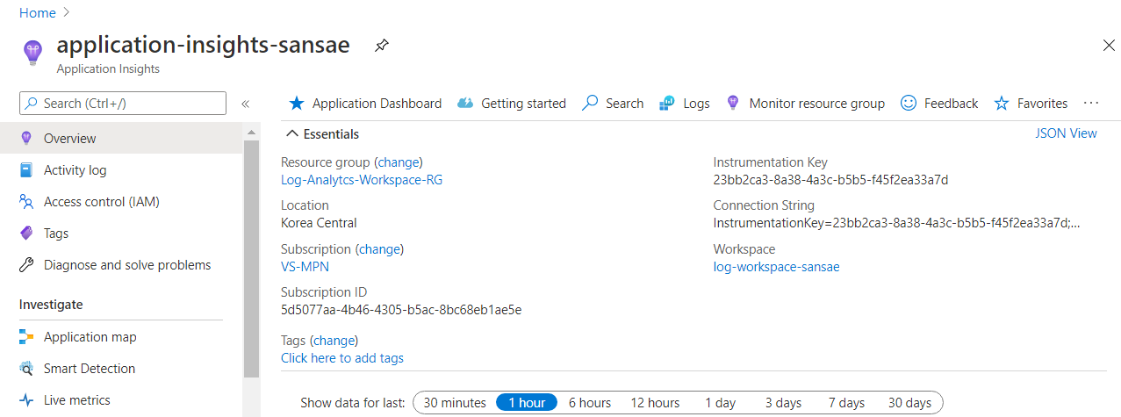This screenshot has width=1121, height=417.
Task: Open the log-workspace-sansae workspace link
Action: tap(776, 267)
